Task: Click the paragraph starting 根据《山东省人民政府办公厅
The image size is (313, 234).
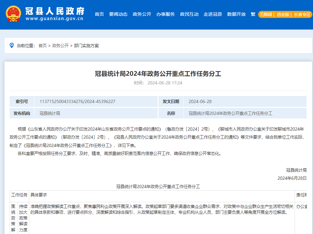Action: coord(157,137)
